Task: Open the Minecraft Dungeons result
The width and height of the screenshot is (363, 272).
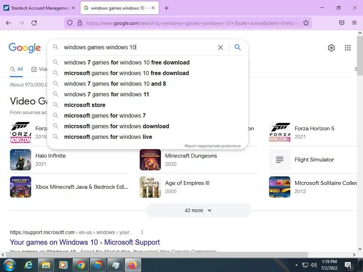Action: pos(191,156)
